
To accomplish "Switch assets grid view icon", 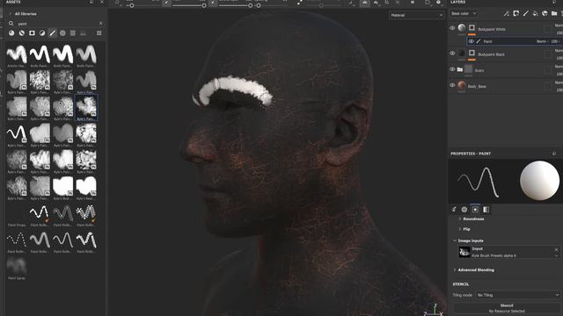I will pyautogui.click(x=99, y=33).
